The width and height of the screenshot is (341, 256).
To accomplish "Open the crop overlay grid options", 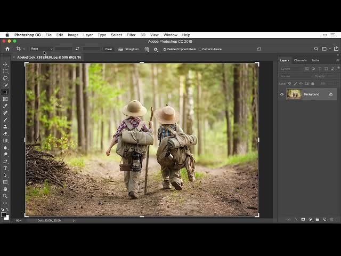I will pyautogui.click(x=147, y=49).
